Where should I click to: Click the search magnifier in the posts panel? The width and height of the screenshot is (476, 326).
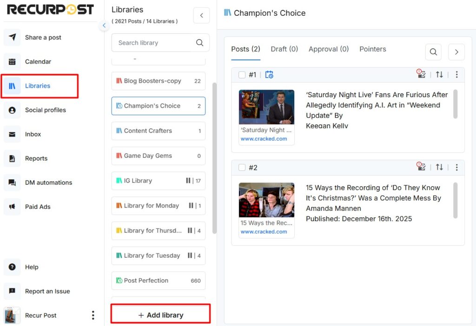433,52
